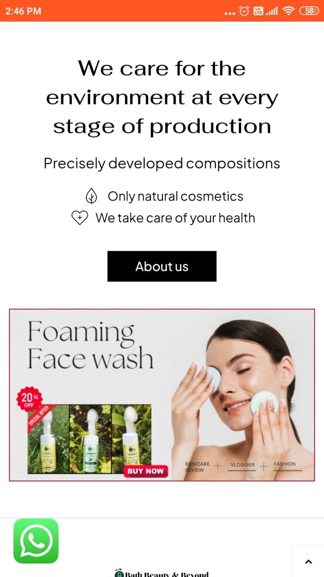This screenshot has width=324, height=577.
Task: Open the About us button
Action: [162, 266]
